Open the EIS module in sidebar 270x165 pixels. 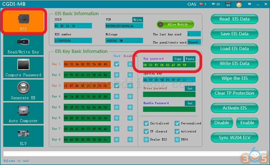tap(23, 22)
